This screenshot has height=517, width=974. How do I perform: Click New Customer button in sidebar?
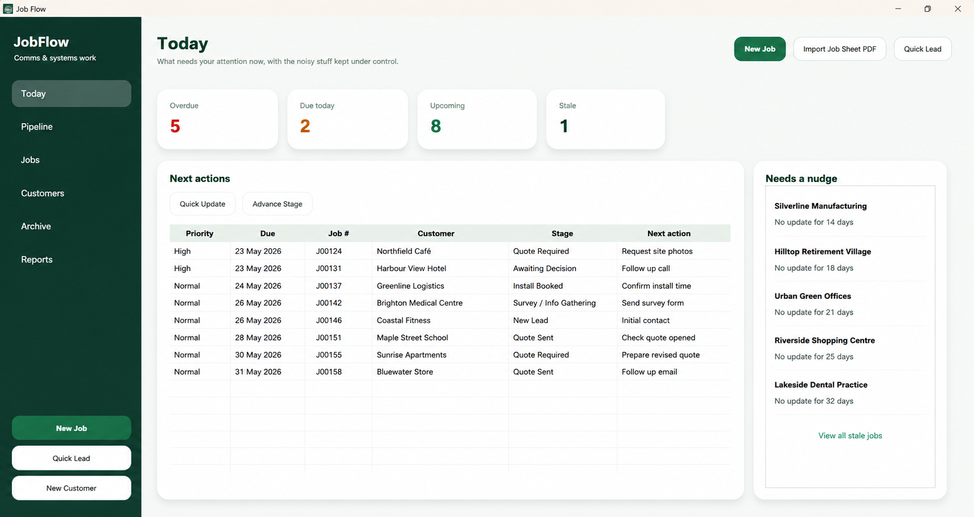tap(71, 488)
